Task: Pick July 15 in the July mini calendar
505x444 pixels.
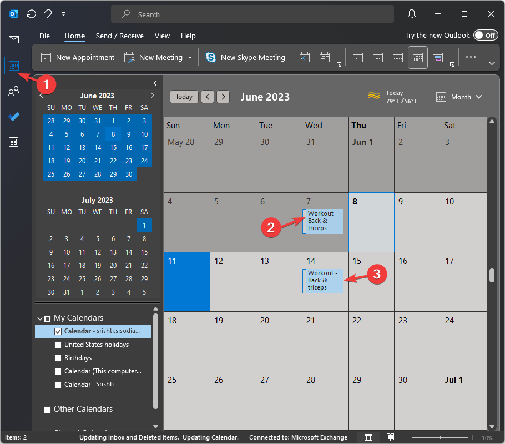Action: (x=144, y=252)
